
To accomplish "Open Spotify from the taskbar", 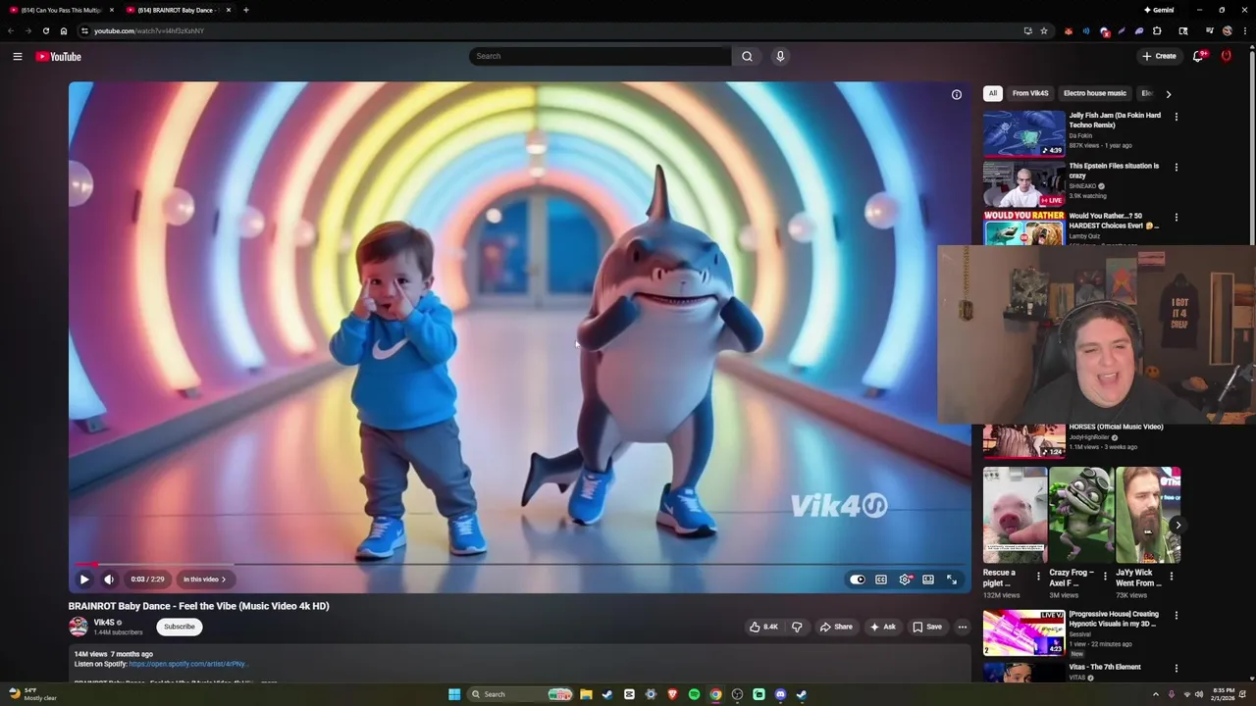I will coord(694,694).
